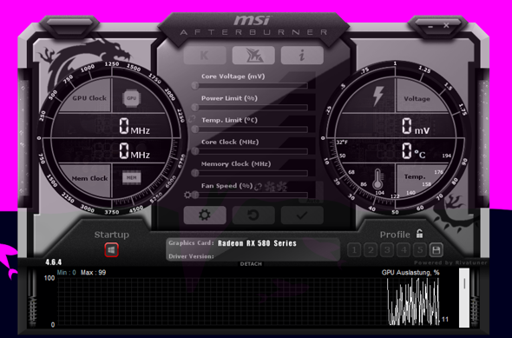Image resolution: width=512 pixels, height=338 pixels.
Task: Open settings with the gear button
Action: [x=205, y=215]
